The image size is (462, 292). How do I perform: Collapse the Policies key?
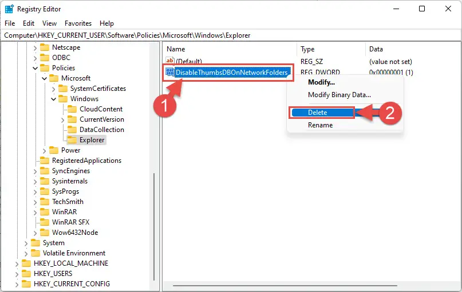pyautogui.click(x=35, y=68)
